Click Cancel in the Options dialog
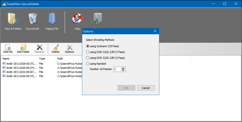This screenshot has width=242, height=122. 146,88
